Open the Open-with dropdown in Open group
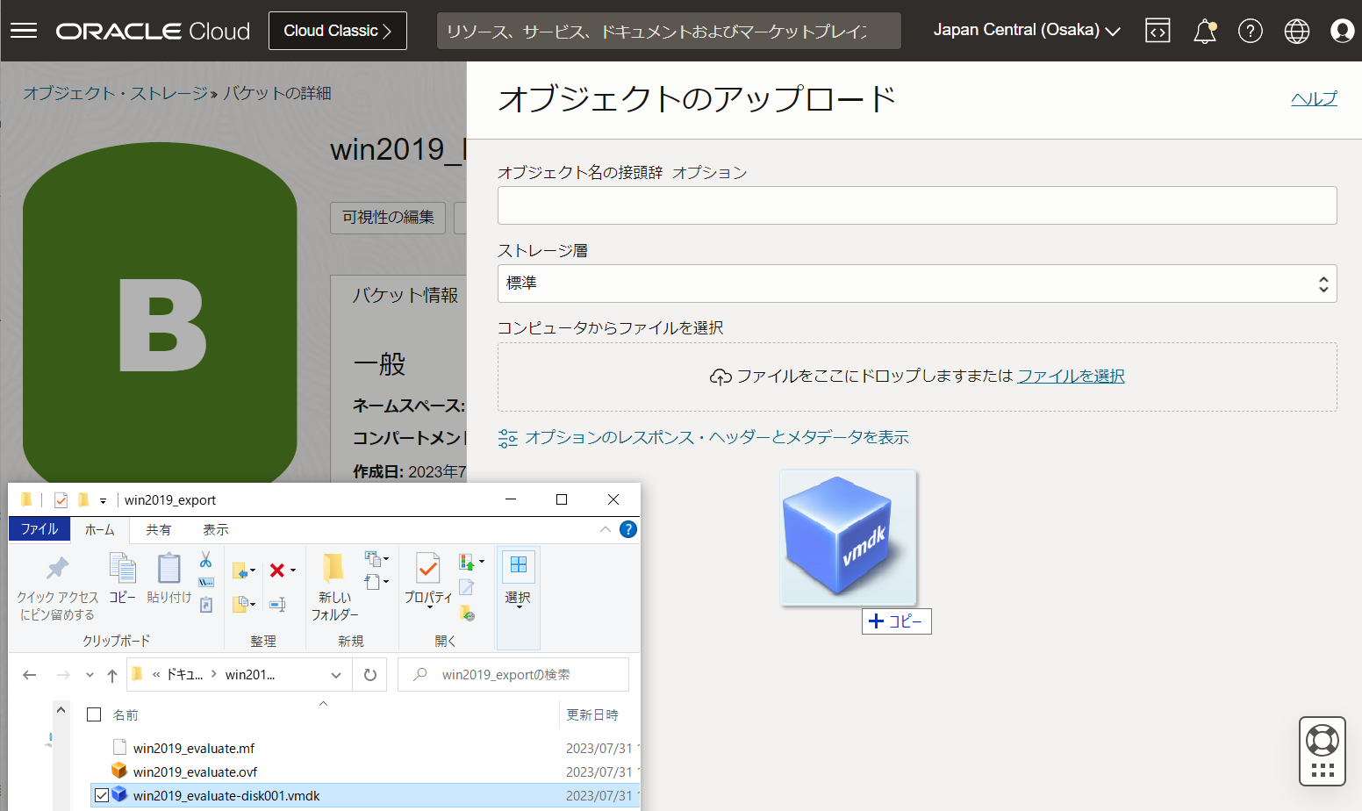 coord(472,562)
